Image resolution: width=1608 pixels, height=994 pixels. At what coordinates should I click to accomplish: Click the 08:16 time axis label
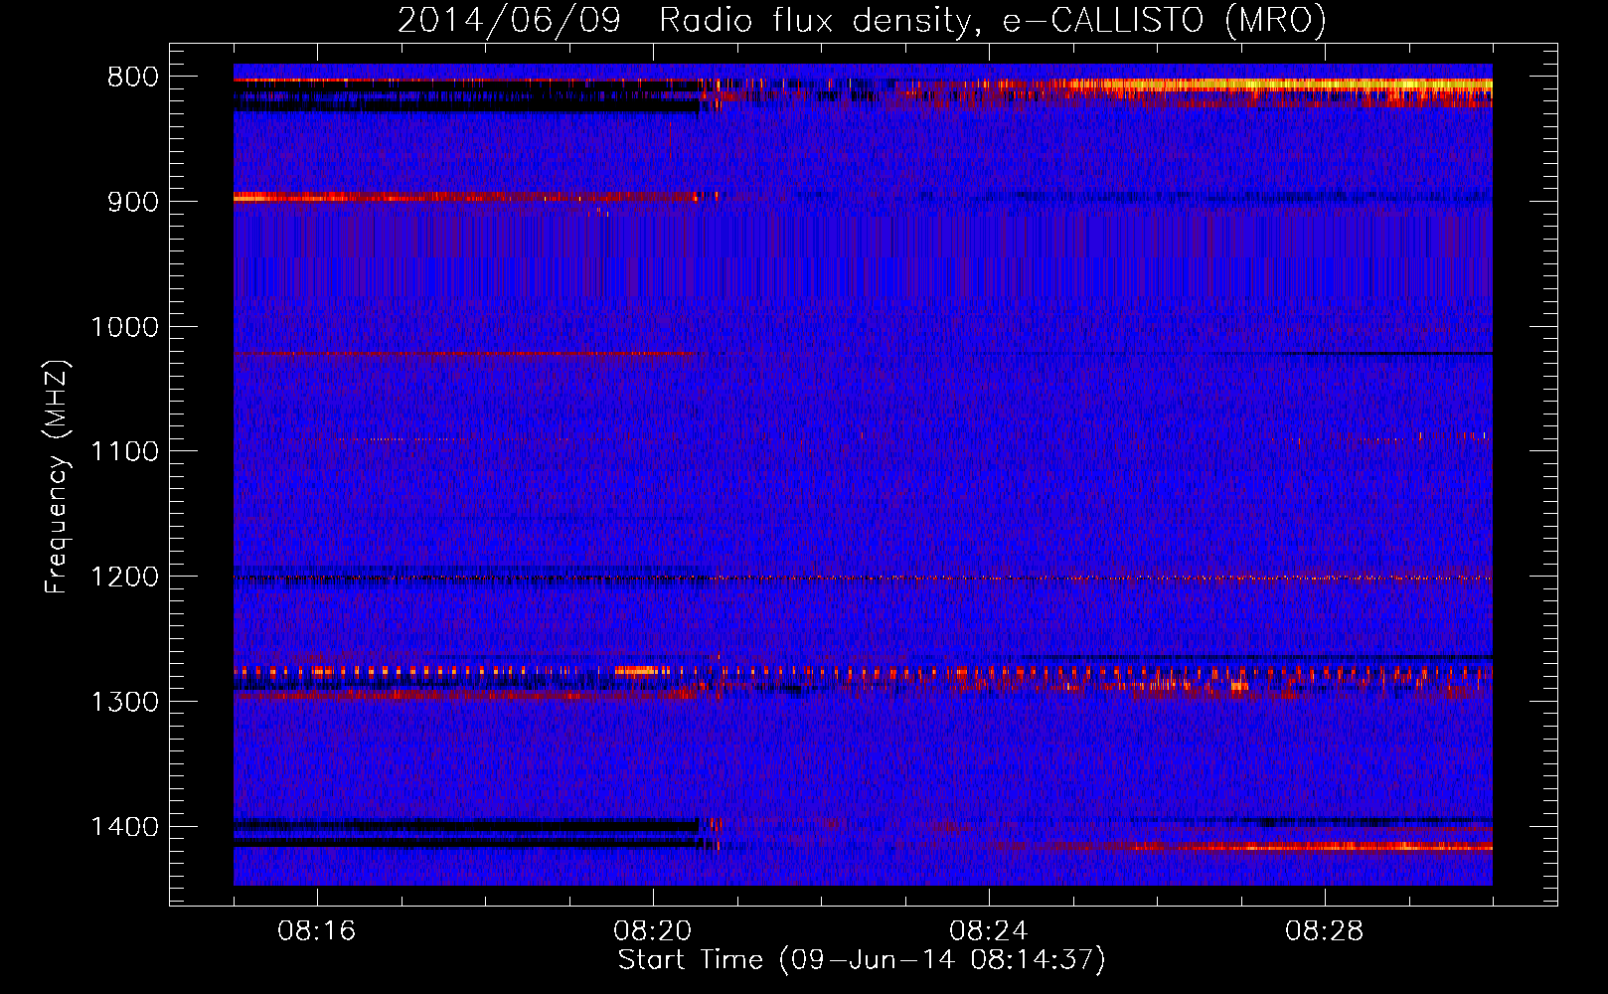pos(317,931)
